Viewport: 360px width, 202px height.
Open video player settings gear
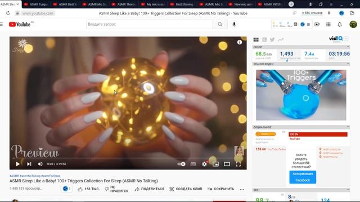[x=204, y=164]
